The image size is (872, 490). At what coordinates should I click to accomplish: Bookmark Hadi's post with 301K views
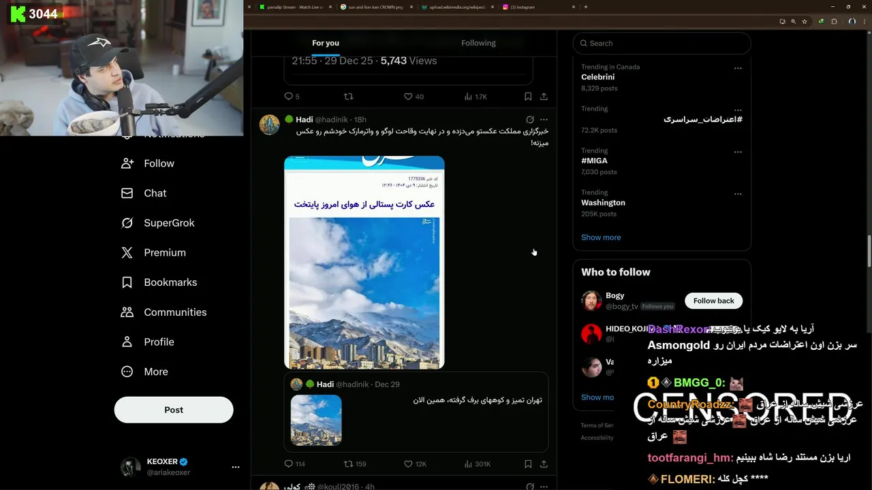[x=528, y=464]
